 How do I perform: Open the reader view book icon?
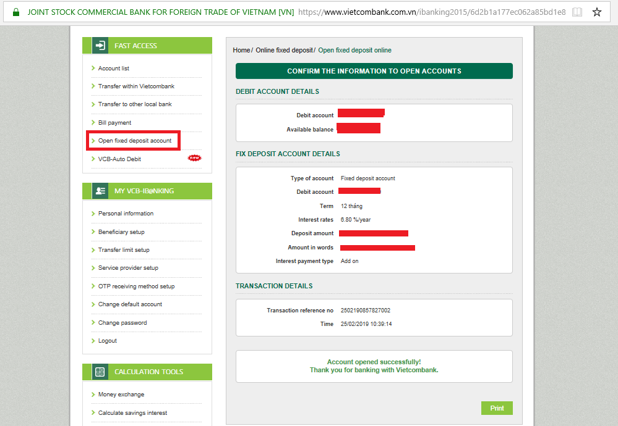pyautogui.click(x=577, y=12)
